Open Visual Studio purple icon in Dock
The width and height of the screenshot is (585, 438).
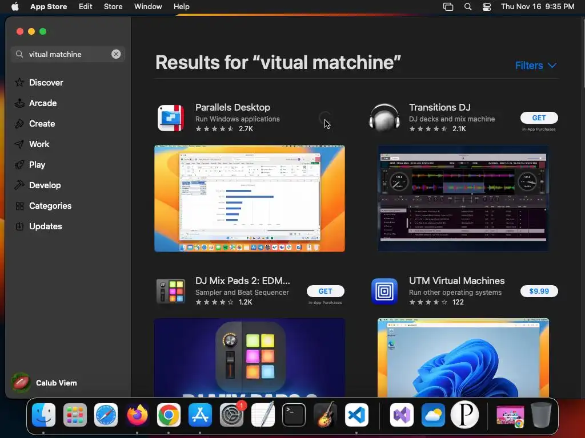402,415
